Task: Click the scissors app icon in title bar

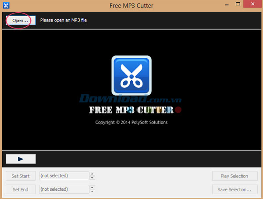Action: [6, 6]
